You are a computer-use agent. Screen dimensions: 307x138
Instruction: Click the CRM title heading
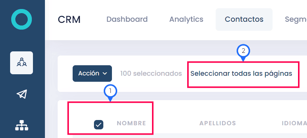[x=69, y=19]
